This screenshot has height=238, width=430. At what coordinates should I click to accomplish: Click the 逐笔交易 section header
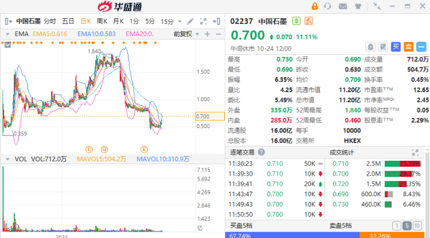(242, 152)
